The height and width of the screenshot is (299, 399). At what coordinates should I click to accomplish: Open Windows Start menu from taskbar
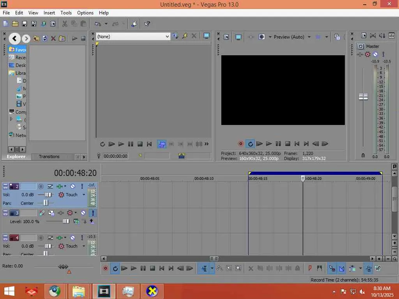(x=9, y=291)
